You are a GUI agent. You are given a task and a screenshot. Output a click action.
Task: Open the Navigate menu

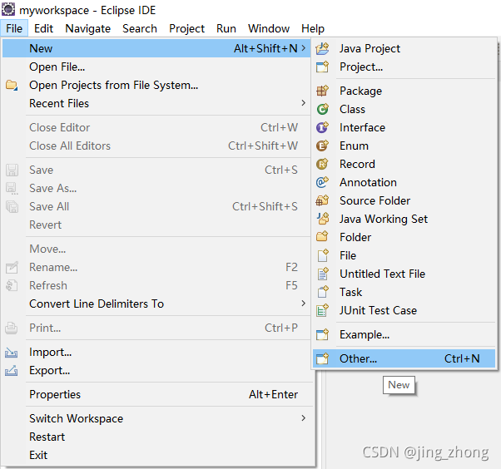tap(88, 28)
